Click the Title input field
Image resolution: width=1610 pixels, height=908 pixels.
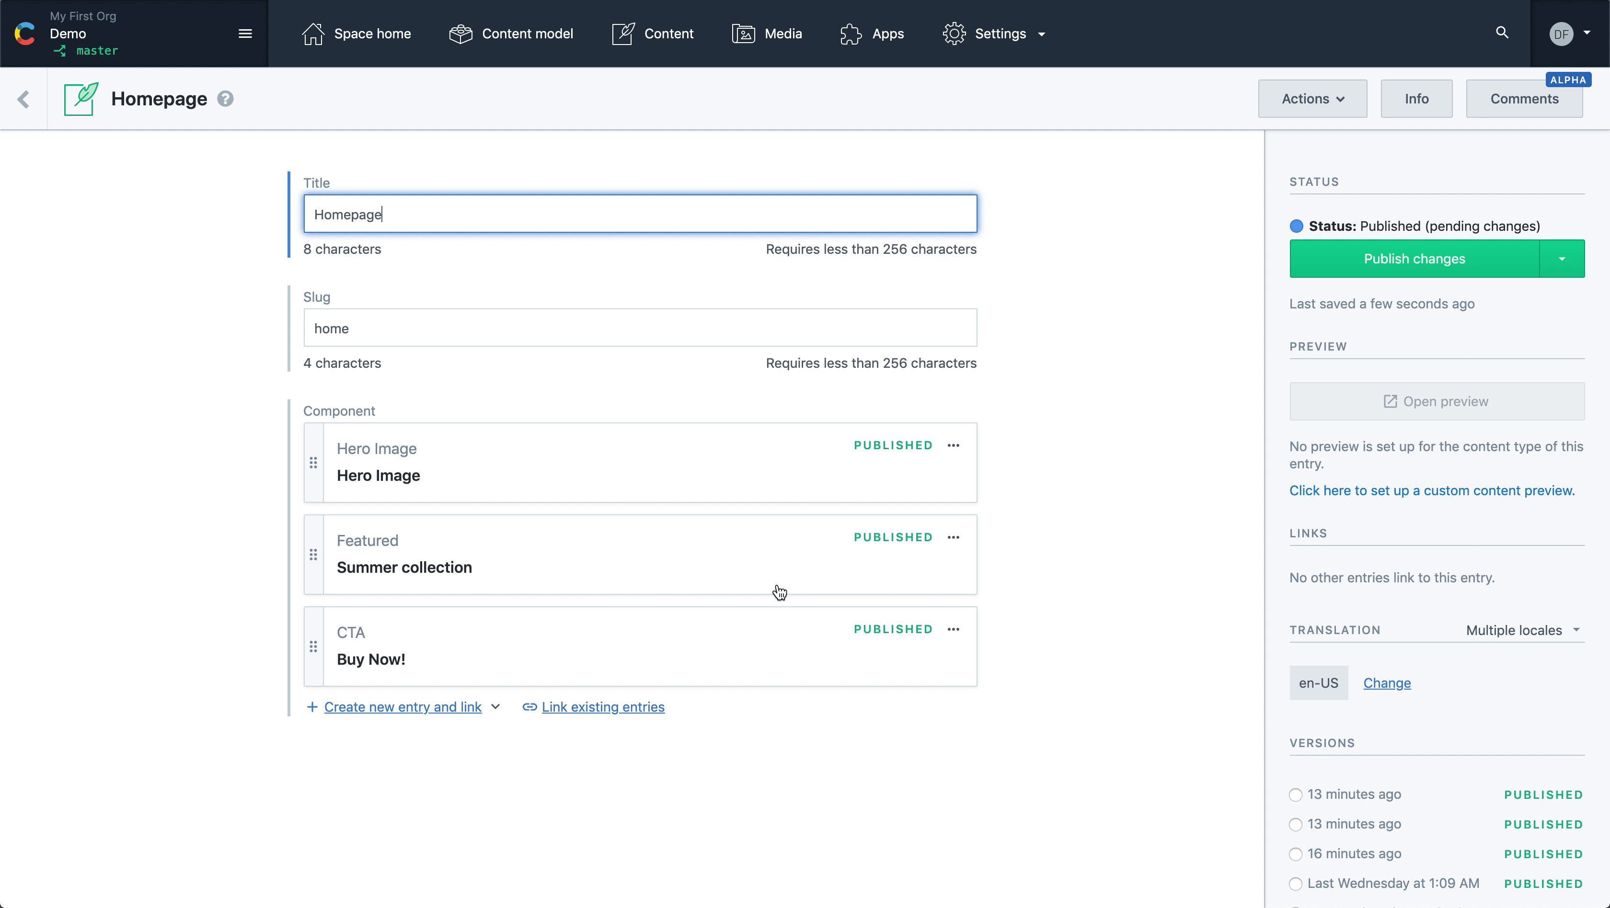click(640, 213)
